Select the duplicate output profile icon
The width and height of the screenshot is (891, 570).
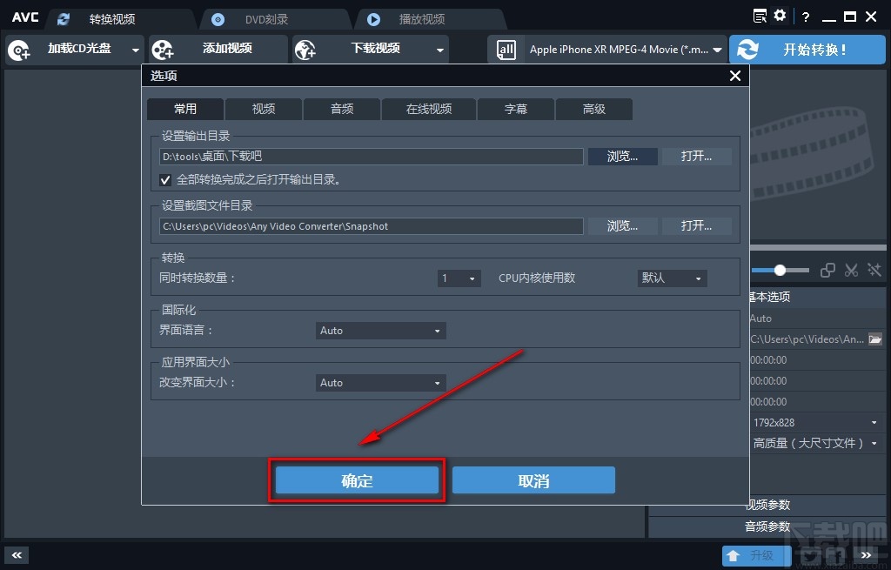(827, 270)
